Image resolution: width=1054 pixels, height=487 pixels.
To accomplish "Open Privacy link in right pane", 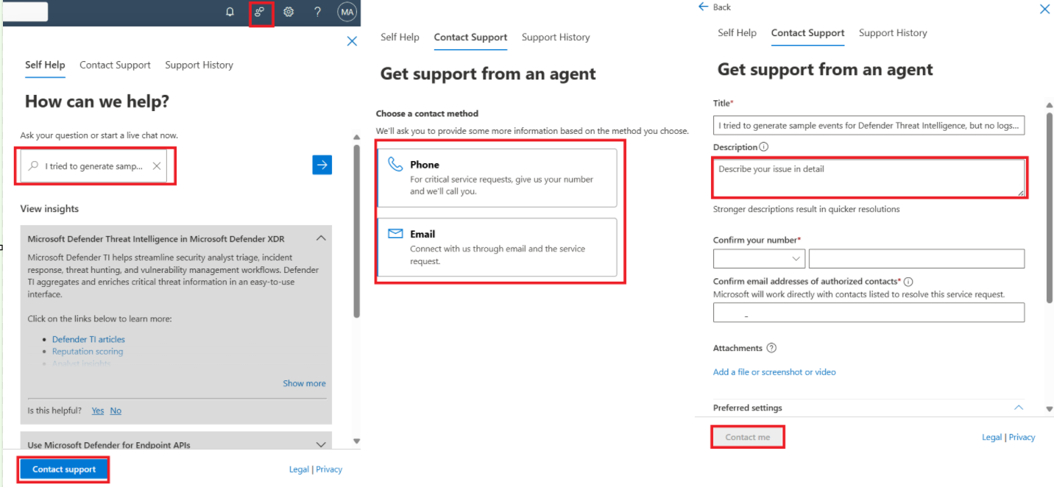I will pos(1022,437).
